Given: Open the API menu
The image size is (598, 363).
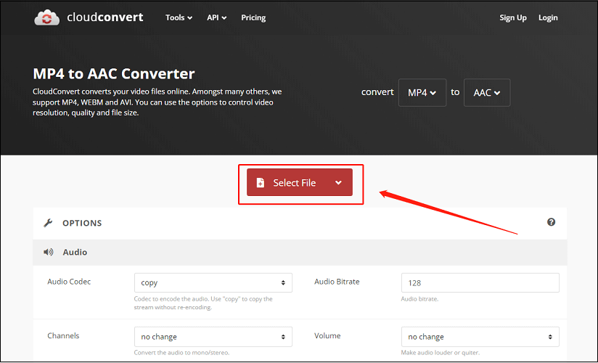Looking at the screenshot, I should click(x=216, y=17).
